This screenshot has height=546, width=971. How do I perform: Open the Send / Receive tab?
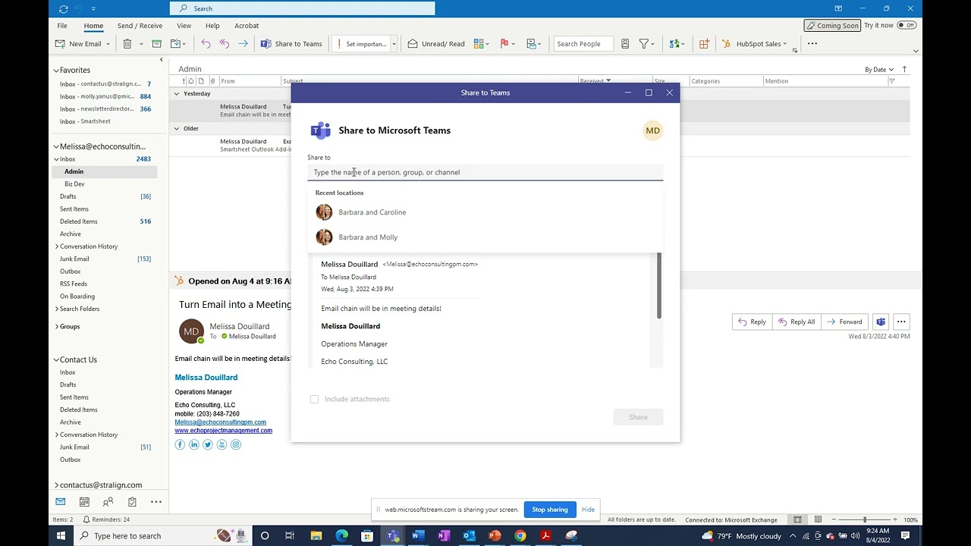pos(140,26)
